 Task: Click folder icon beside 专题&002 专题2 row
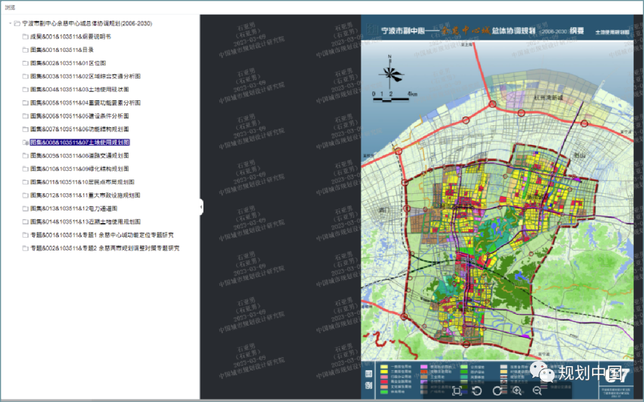pos(26,249)
